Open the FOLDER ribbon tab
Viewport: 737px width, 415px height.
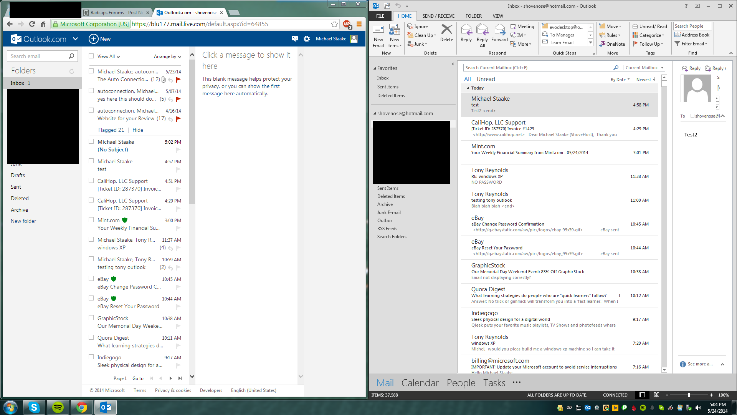tap(473, 16)
